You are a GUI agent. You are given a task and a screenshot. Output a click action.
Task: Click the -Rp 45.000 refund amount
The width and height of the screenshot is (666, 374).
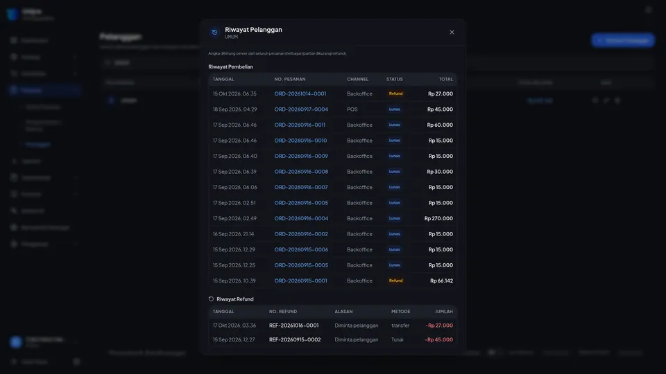[x=439, y=339]
